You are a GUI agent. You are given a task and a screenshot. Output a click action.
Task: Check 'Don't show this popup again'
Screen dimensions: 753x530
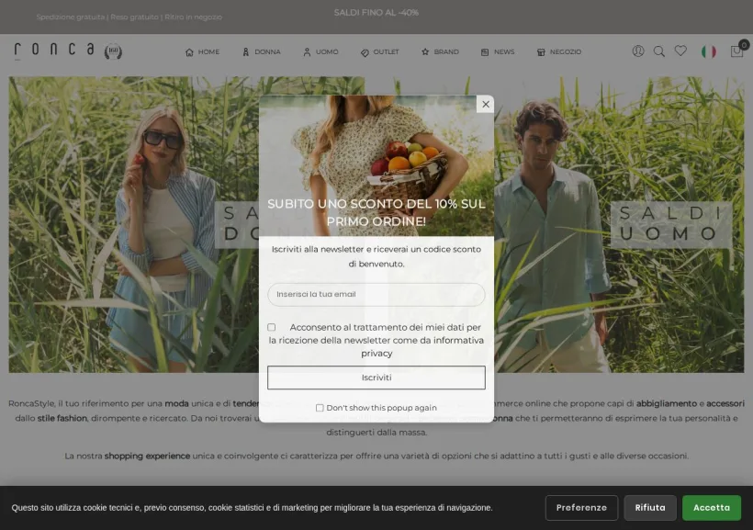tap(320, 408)
